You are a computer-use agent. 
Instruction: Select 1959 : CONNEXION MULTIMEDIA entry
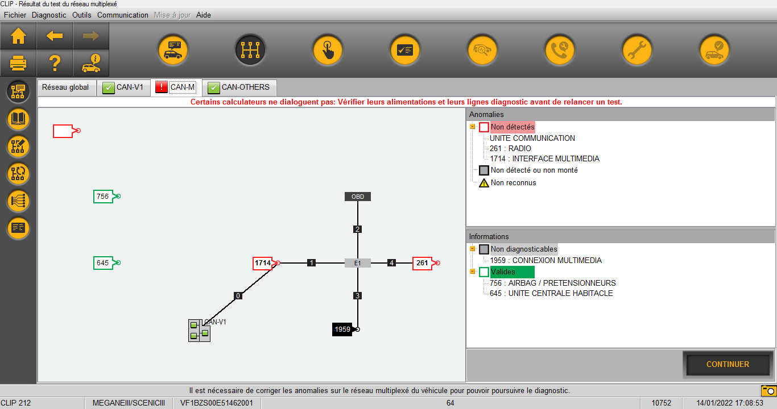tap(546, 261)
